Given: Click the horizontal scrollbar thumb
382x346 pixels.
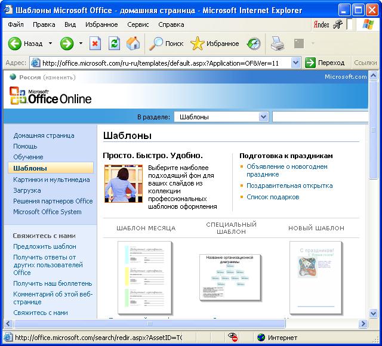Looking at the screenshot, I should [150, 323].
